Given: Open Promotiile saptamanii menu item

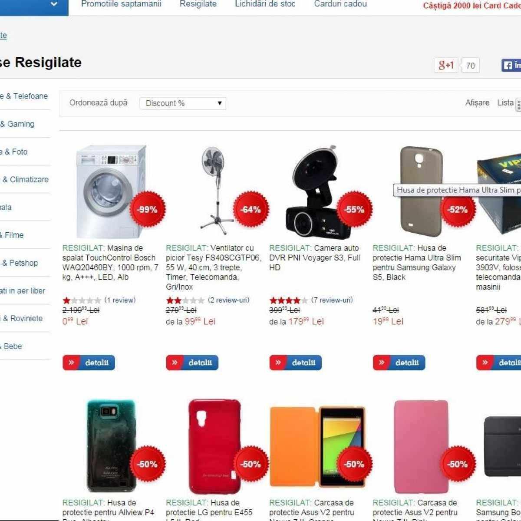Looking at the screenshot, I should [121, 4].
